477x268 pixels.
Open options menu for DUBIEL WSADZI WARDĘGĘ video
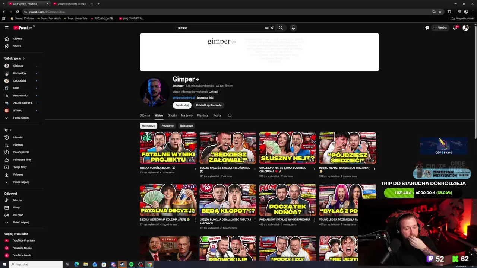[374, 168]
